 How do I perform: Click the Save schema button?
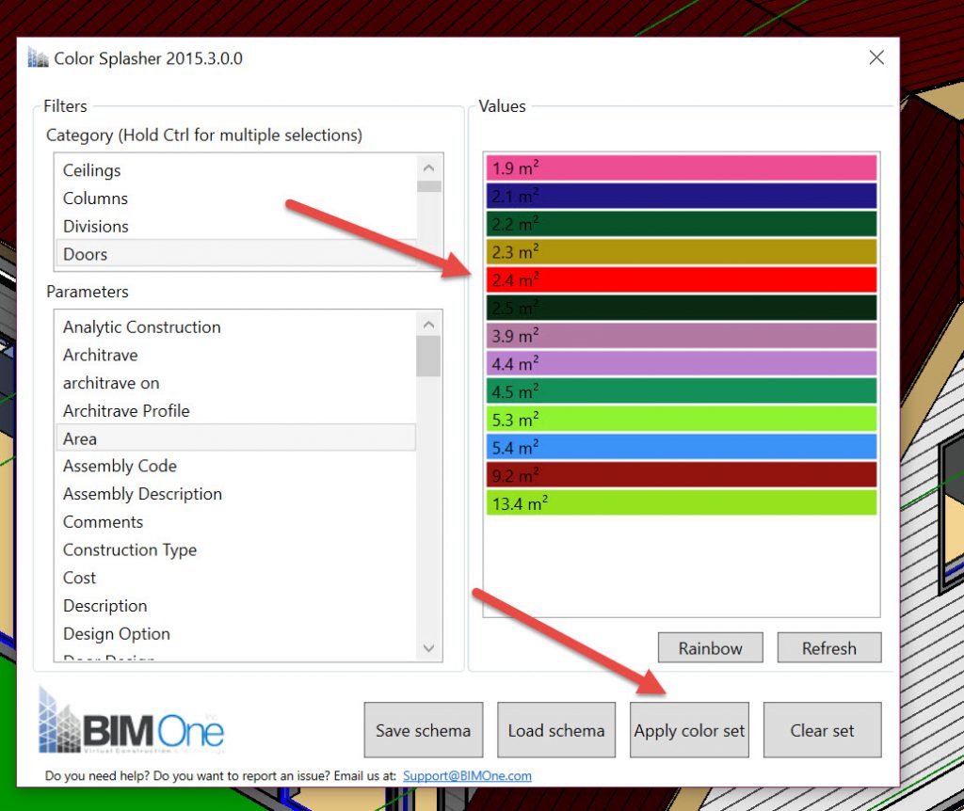coord(423,730)
